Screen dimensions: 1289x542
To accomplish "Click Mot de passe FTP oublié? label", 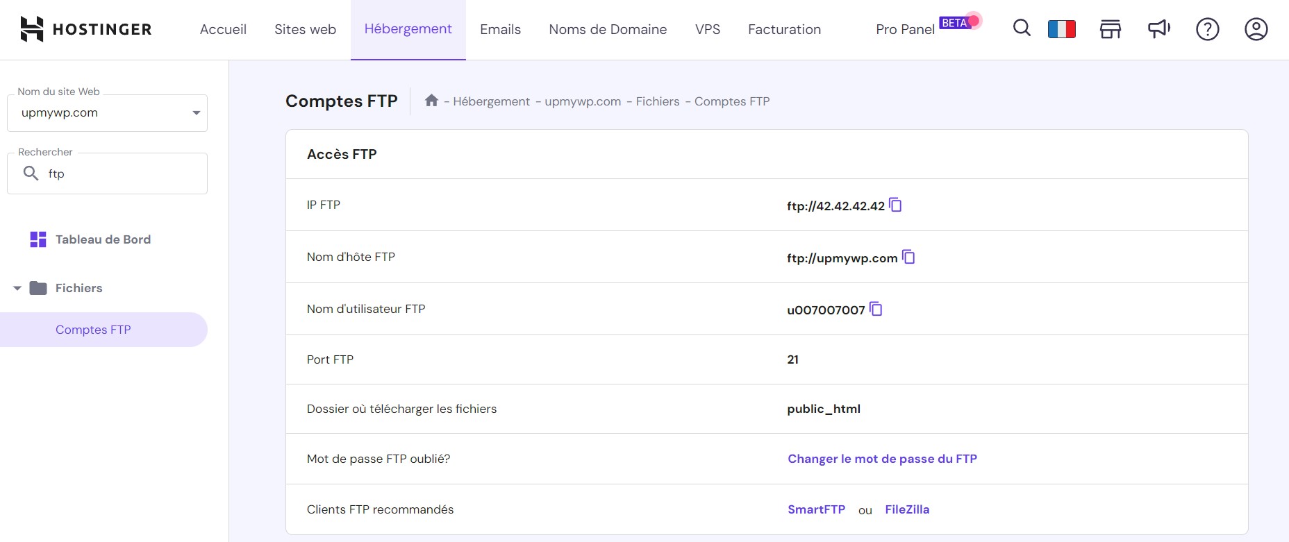I will (x=379, y=459).
